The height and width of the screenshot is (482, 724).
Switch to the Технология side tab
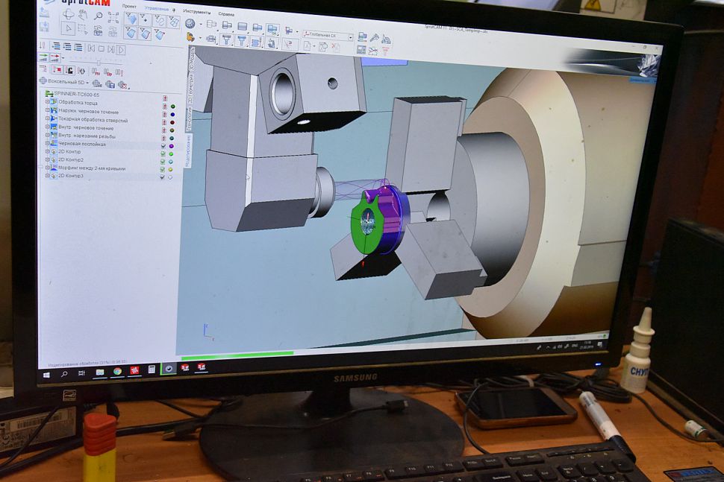[188, 119]
